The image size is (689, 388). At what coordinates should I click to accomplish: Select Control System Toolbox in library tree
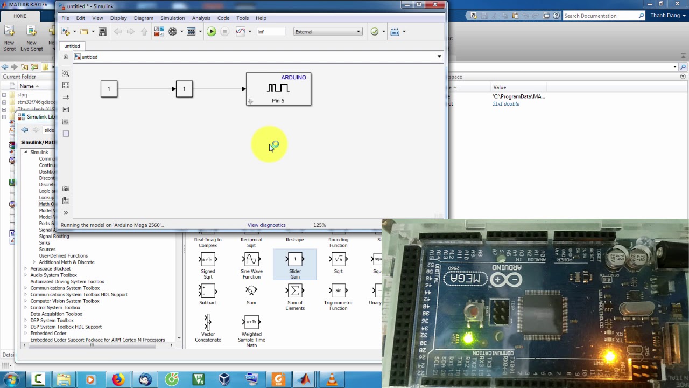[55, 308]
